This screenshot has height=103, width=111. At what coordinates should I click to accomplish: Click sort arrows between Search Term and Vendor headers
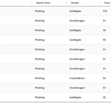pyautogui.click(x=66, y=3)
